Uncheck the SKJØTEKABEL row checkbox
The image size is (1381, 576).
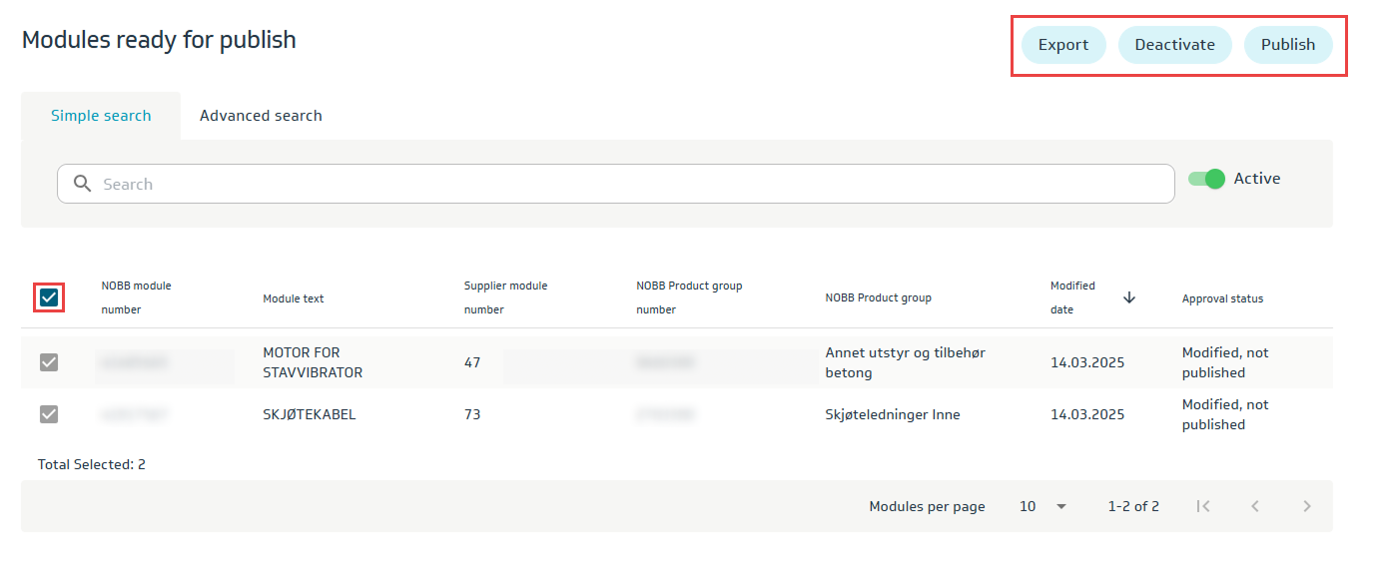49,414
